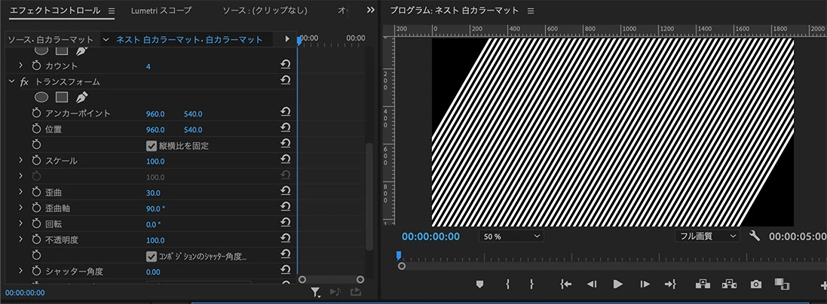Select the エフェクトコントロール tab

tap(55, 11)
